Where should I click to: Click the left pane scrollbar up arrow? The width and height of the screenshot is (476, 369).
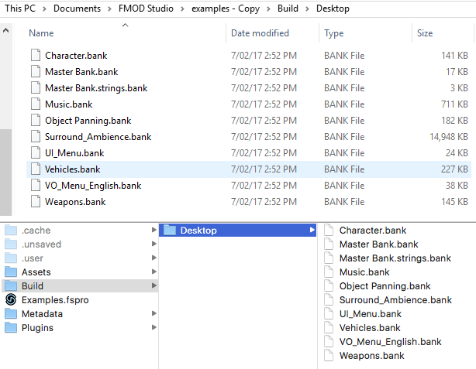(x=6, y=32)
